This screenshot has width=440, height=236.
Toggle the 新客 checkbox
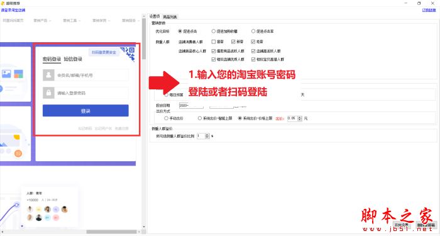(x=233, y=42)
